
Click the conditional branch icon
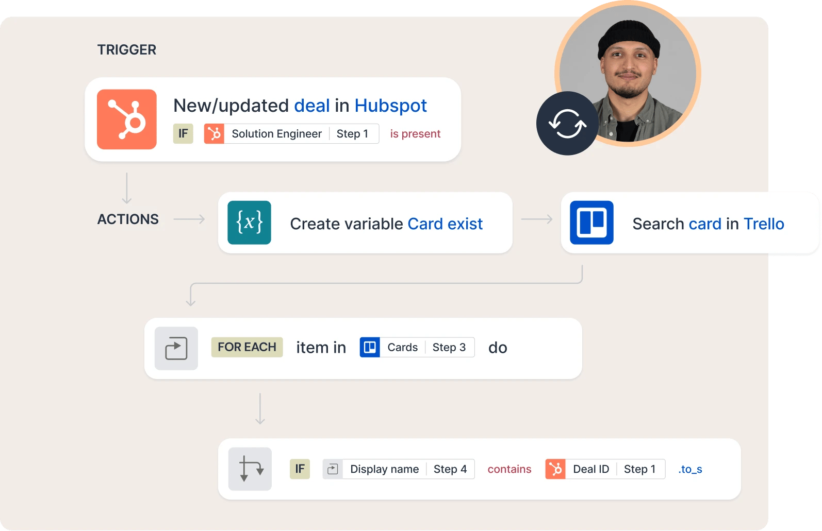(250, 469)
